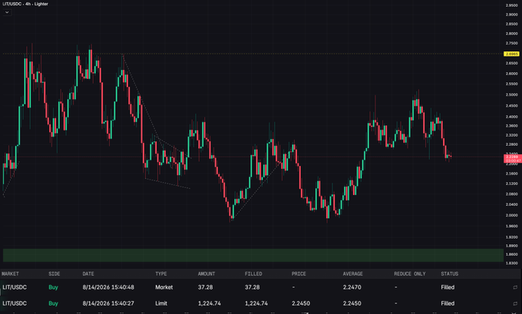Select the yellow 2.6965 price label
This screenshot has width=522, height=314.
click(x=512, y=54)
